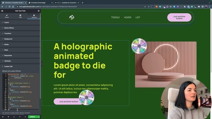Open the Extensions puzzle icon
Viewport: 212px width, 119px height.
coord(199,7)
